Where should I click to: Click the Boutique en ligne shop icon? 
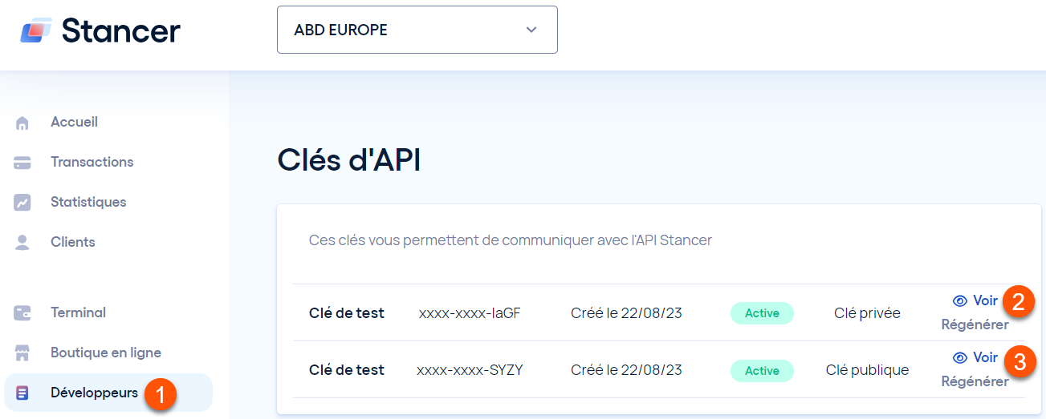22,353
